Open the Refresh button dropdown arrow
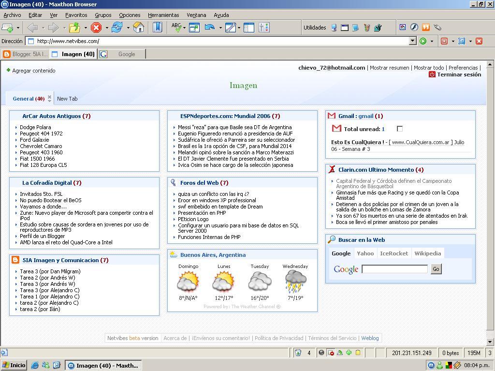This screenshot has height=371, width=495. pyautogui.click(x=128, y=28)
